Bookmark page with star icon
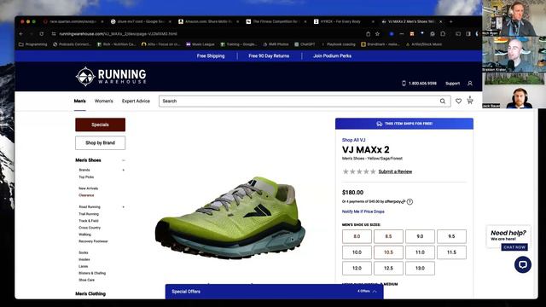 pos(377,34)
